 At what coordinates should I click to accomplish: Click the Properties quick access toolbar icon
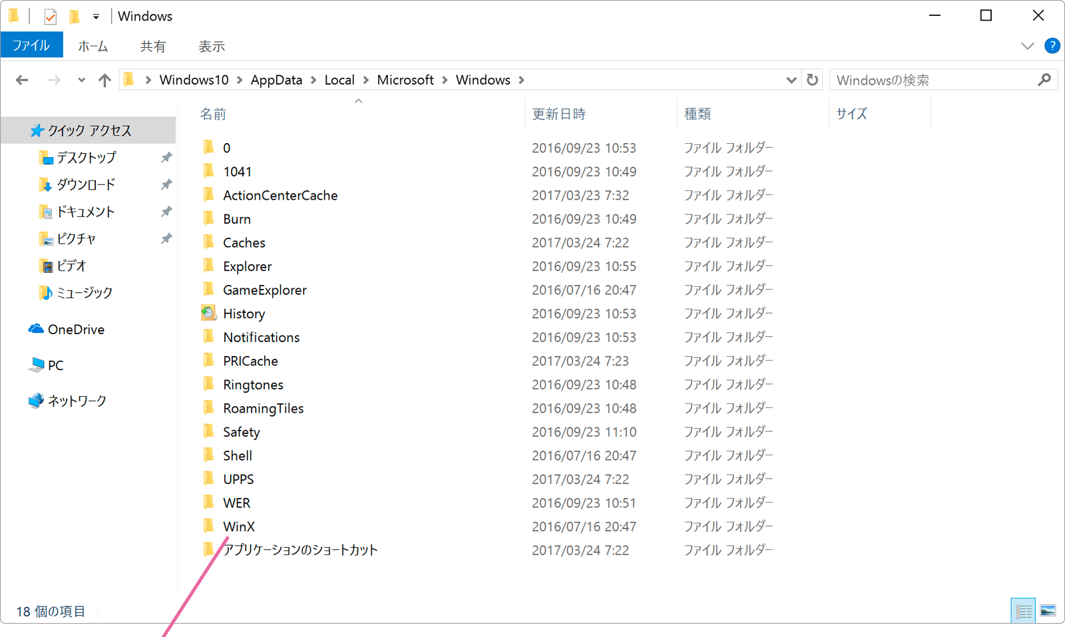tap(50, 17)
